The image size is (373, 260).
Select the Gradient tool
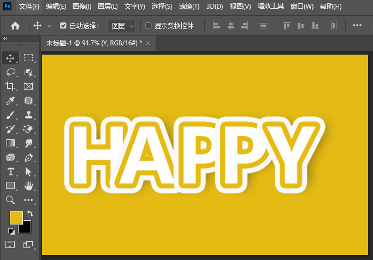pyautogui.click(x=10, y=143)
